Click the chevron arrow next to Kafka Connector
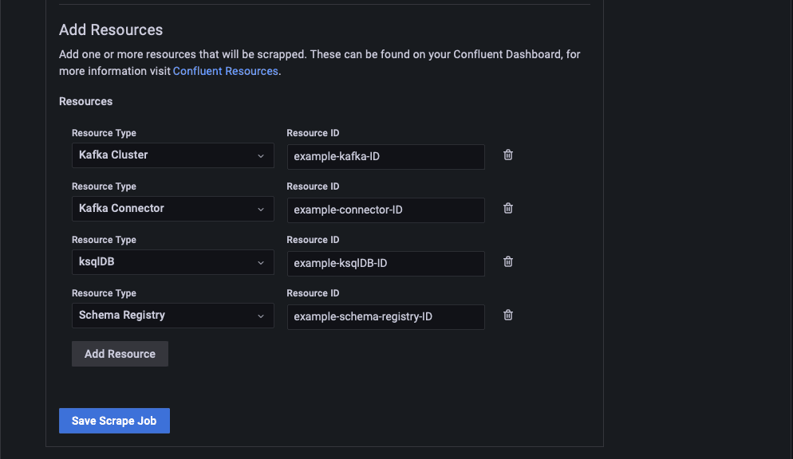 (x=261, y=210)
